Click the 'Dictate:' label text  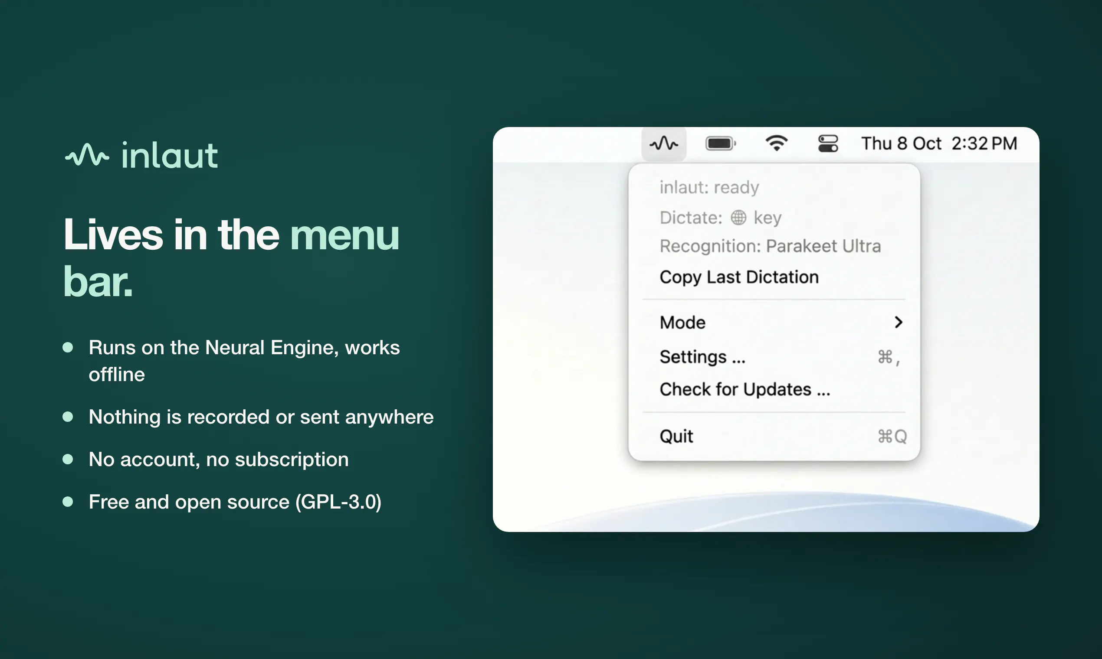[x=691, y=218]
